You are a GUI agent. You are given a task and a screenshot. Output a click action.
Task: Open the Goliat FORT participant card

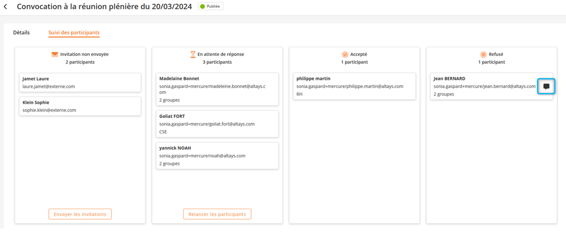click(217, 124)
